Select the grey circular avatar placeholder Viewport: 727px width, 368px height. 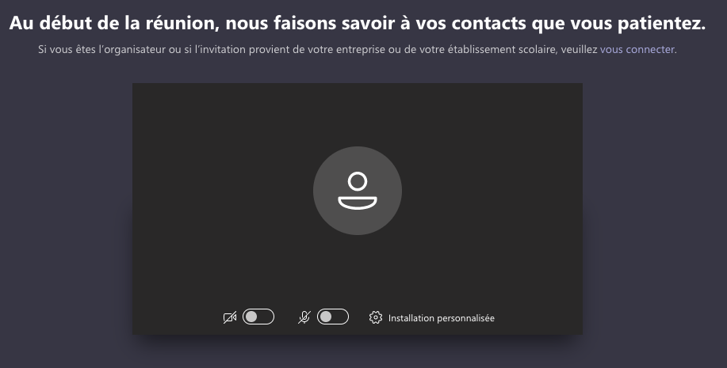[x=358, y=191]
